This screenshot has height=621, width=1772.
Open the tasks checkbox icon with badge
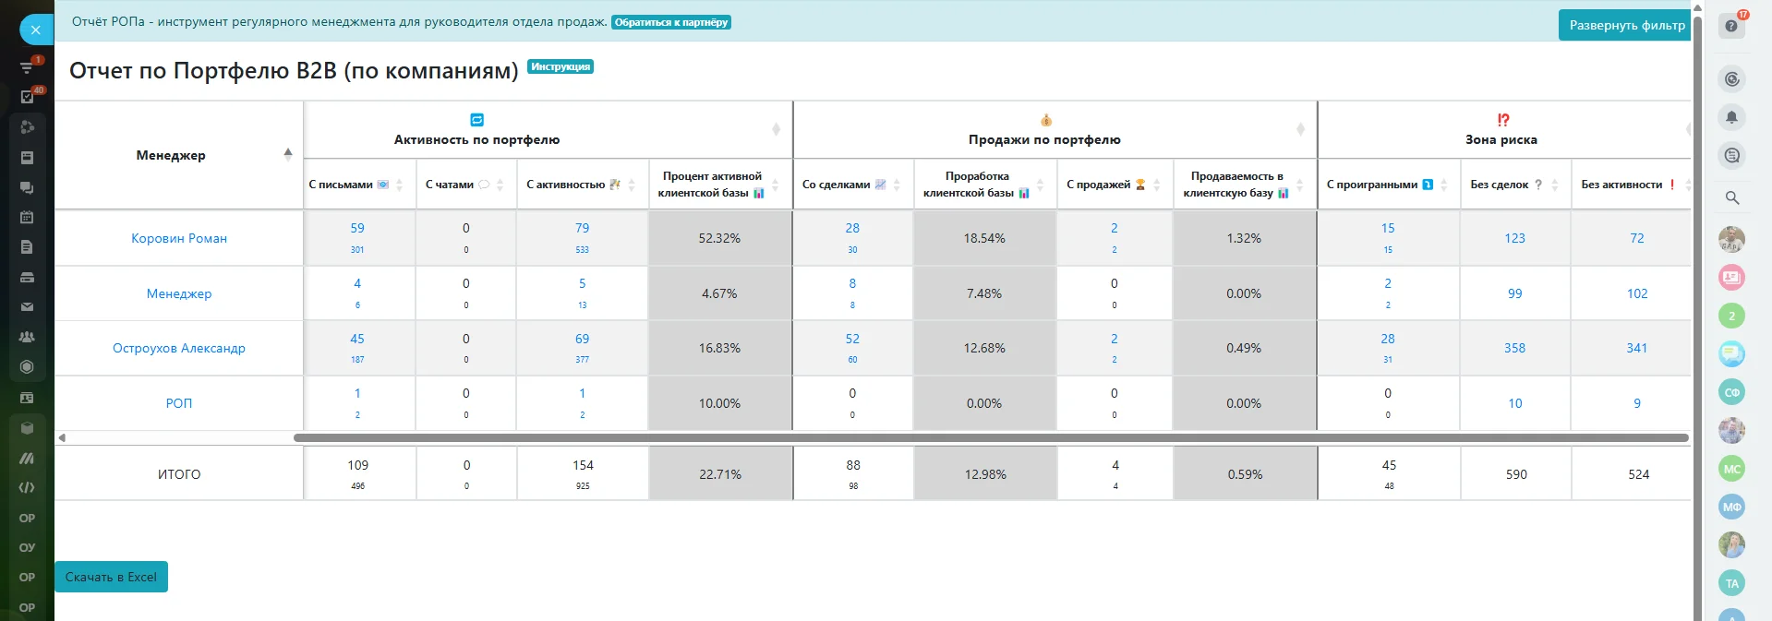point(28,97)
